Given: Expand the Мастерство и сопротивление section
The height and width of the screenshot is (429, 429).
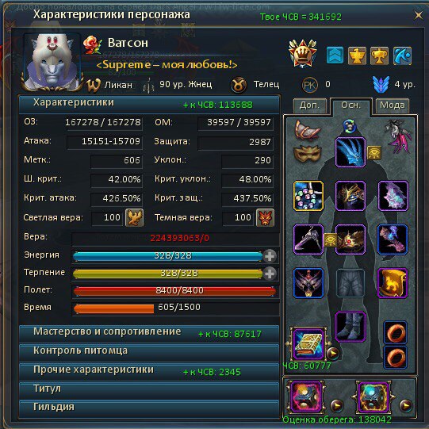Looking at the screenshot, I should (149, 333).
